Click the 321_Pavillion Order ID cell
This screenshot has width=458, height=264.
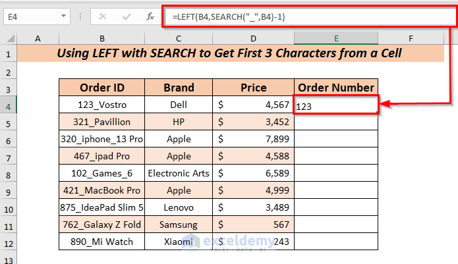102,122
